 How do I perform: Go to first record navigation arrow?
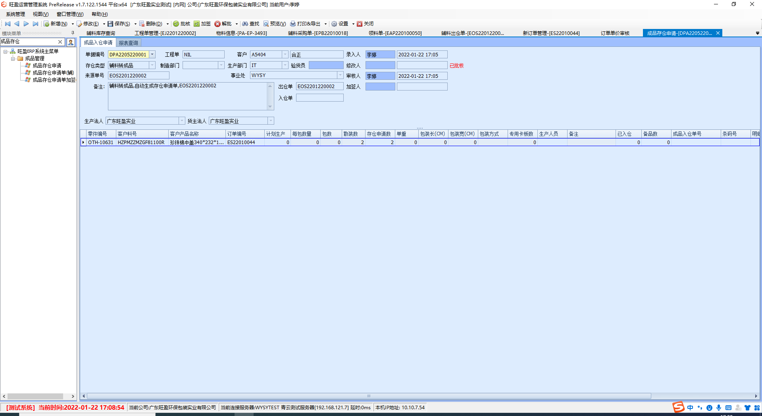[8, 24]
